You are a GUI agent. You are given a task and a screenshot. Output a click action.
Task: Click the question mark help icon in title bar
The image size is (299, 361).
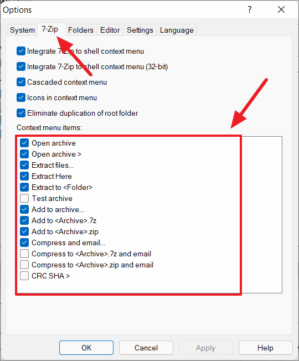point(250,9)
